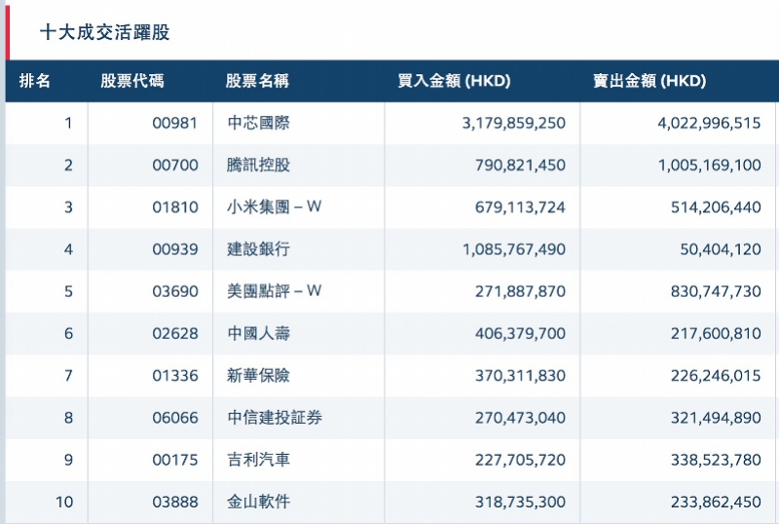Image resolution: width=779 pixels, height=524 pixels.
Task: Select sell amount 50,404,120
Action: click(721, 249)
